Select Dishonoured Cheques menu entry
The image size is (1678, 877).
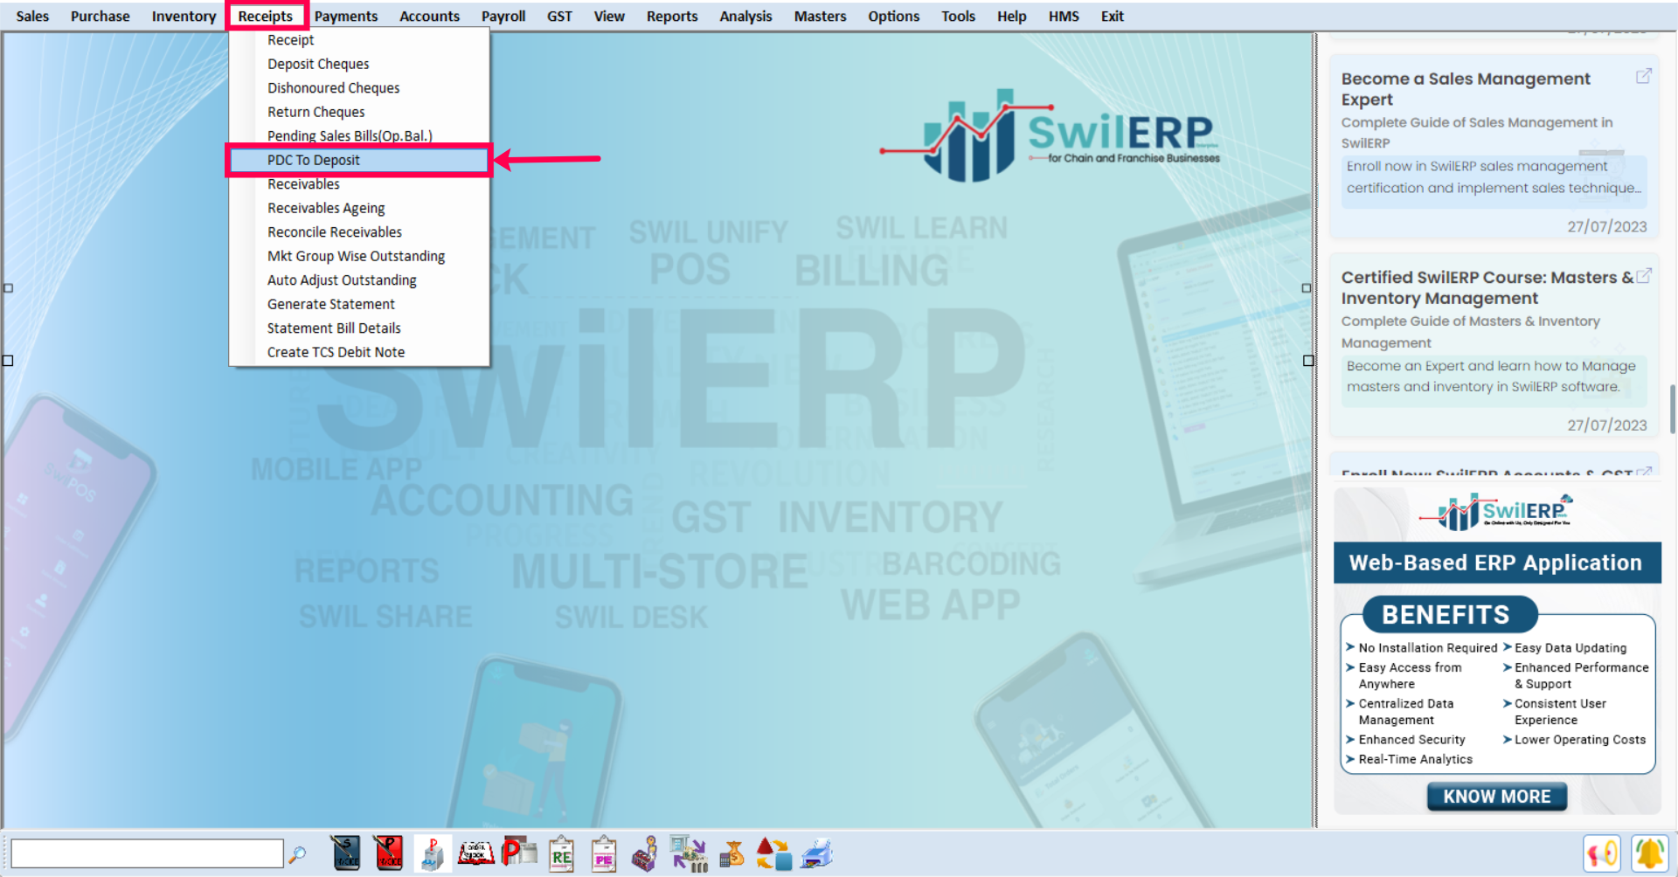click(359, 88)
